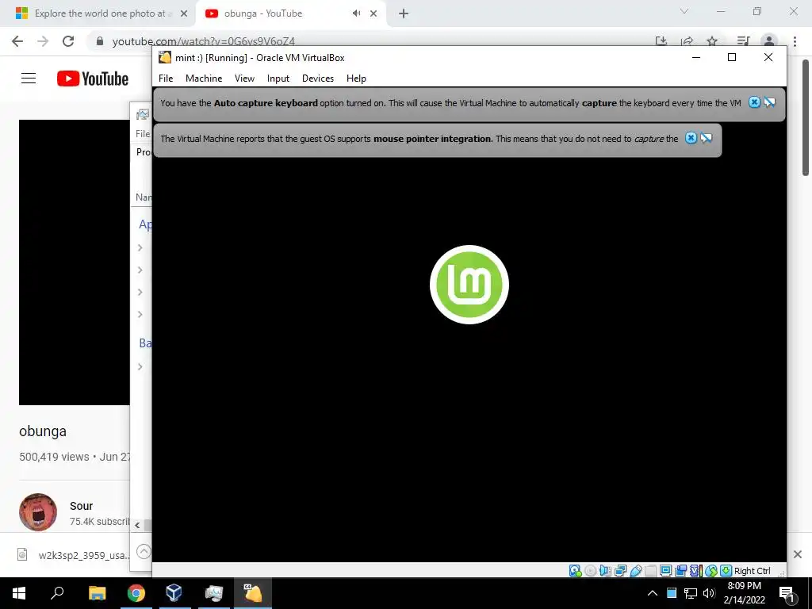This screenshot has width=812, height=609.
Task: Open File Explorer from taskbar
Action: click(97, 593)
